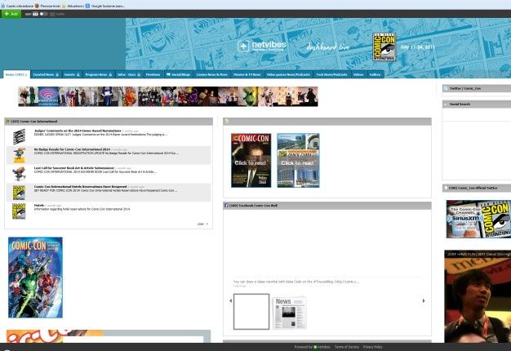This screenshot has width=511, height=351.
Task: Open the Movies & TV News tab
Action: point(247,74)
